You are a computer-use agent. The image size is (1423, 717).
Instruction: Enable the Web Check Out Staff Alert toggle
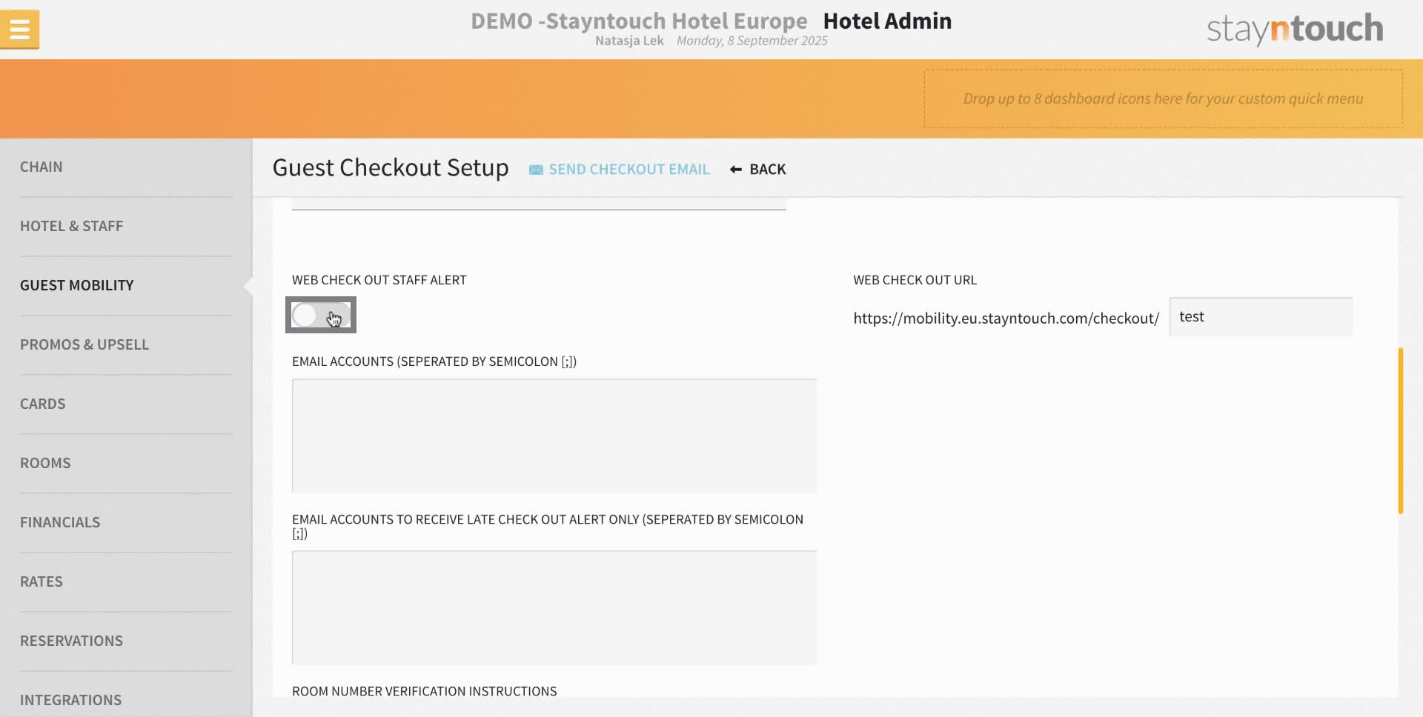pos(319,315)
